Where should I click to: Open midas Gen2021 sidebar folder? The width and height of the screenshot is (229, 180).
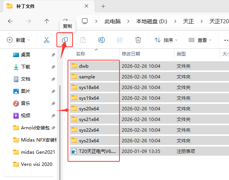point(38,152)
